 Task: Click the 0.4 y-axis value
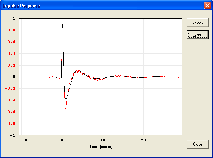point(11,53)
